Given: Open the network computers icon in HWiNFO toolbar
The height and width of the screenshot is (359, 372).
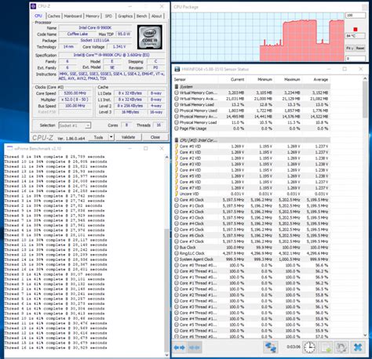Looking at the screenshot, I should pyautogui.click(x=270, y=347).
